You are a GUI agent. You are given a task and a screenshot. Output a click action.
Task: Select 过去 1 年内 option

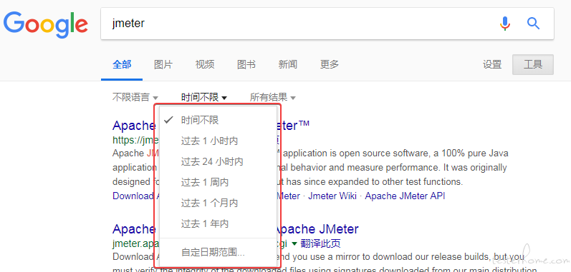coord(218,223)
